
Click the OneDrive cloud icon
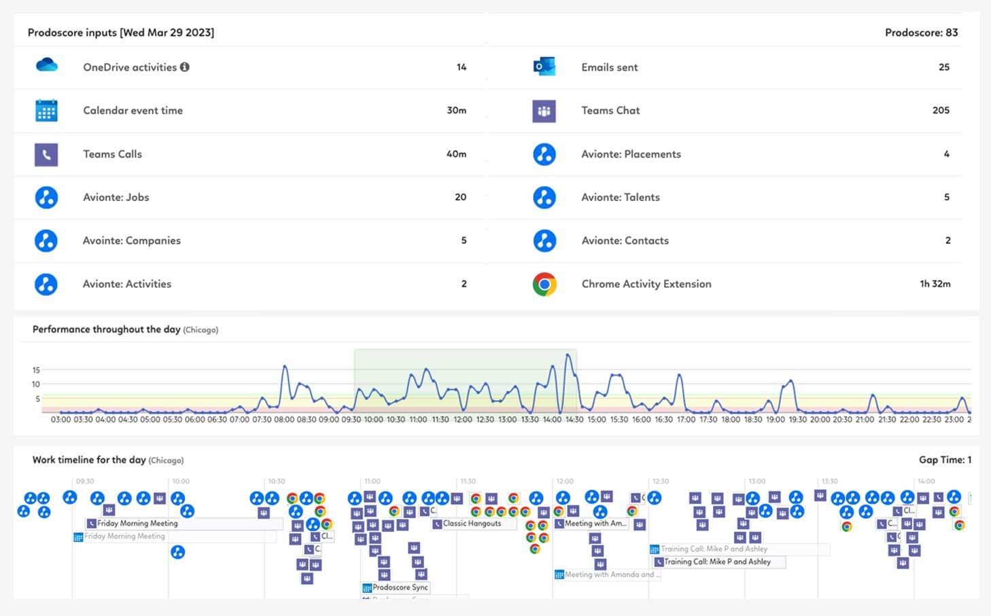[x=46, y=65]
